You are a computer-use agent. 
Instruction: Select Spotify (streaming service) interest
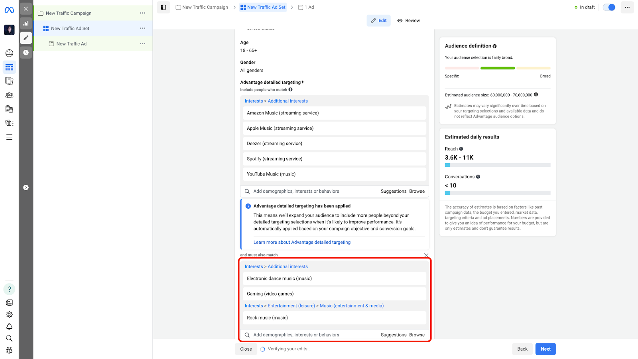pos(335,159)
